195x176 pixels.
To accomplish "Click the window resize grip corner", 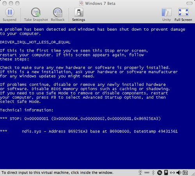I will (193, 174).
